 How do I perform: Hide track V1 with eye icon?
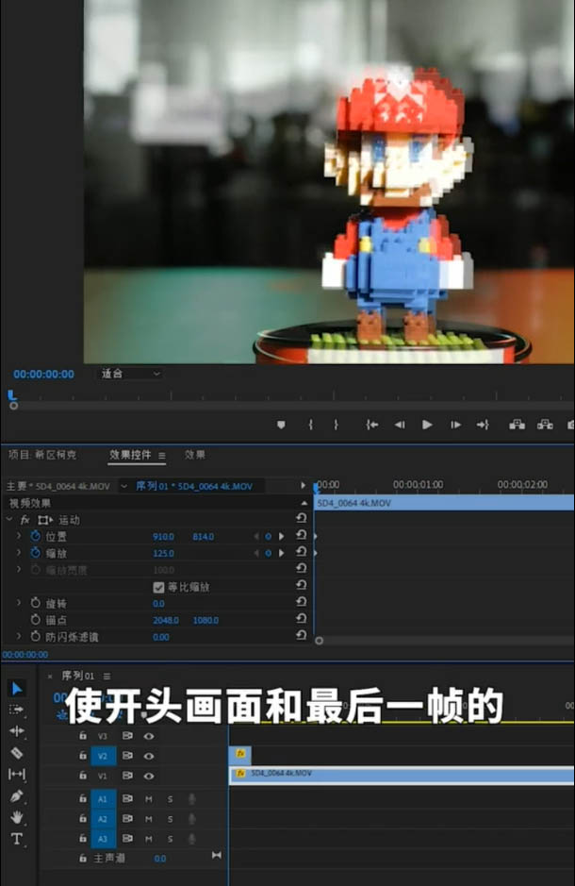point(149,776)
